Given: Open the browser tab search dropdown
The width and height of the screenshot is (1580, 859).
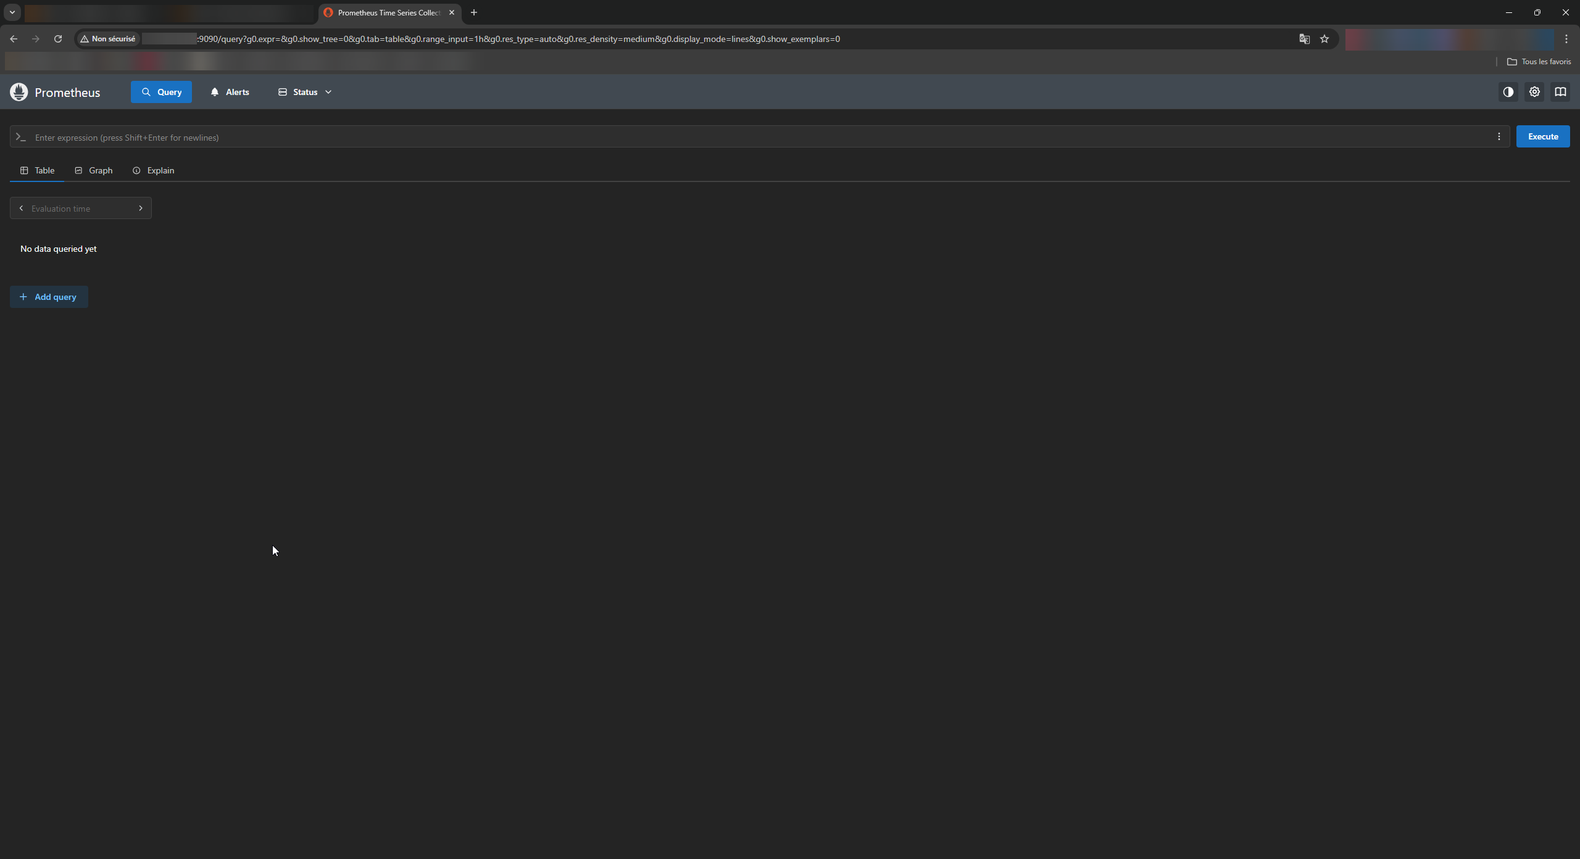Looking at the screenshot, I should pyautogui.click(x=12, y=12).
